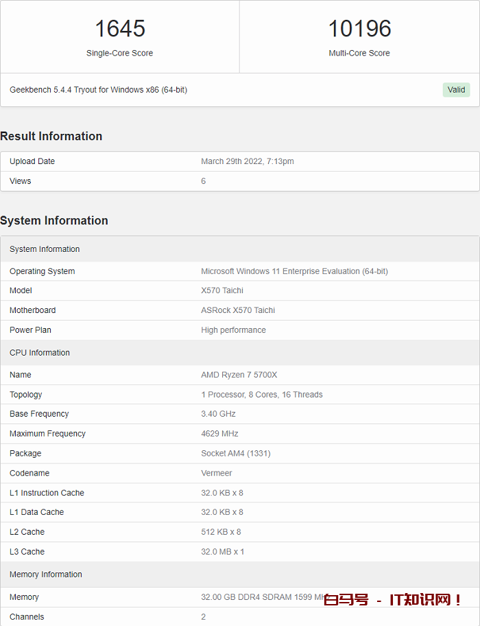The width and height of the screenshot is (480, 626).
Task: Click the Result Information heading
Action: [51, 136]
